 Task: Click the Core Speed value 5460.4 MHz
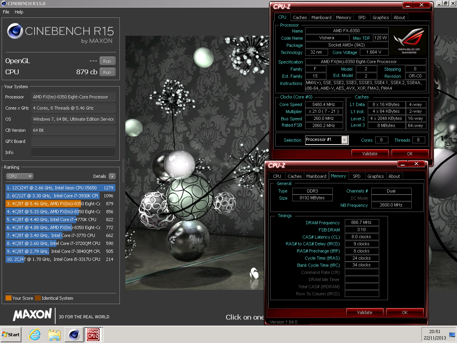324,104
